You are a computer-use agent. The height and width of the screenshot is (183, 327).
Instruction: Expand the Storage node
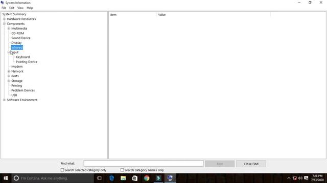pos(9,81)
